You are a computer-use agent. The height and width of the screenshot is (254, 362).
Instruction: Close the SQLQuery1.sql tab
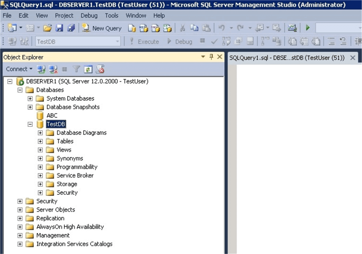point(353,58)
